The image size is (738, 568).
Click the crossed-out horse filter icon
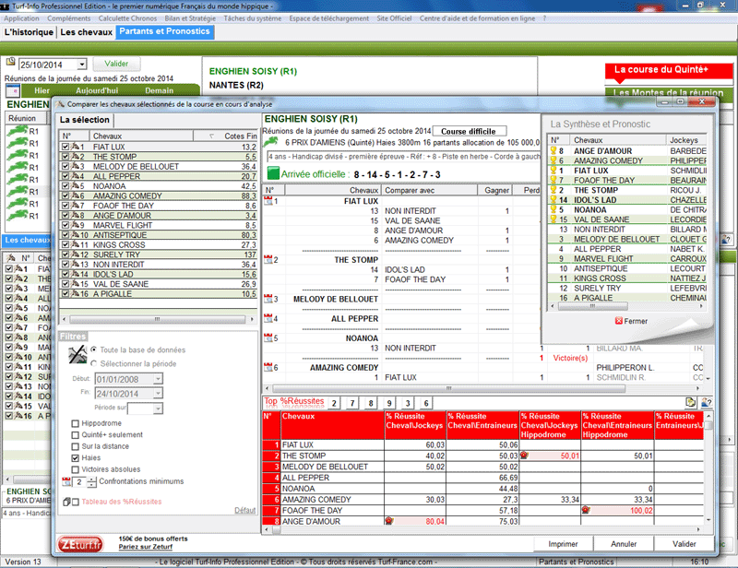tap(77, 354)
